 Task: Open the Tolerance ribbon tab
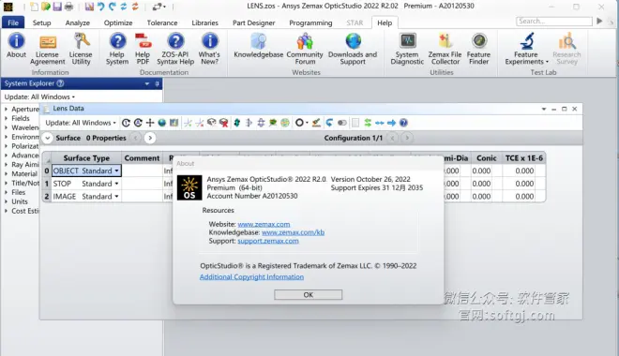(x=162, y=22)
